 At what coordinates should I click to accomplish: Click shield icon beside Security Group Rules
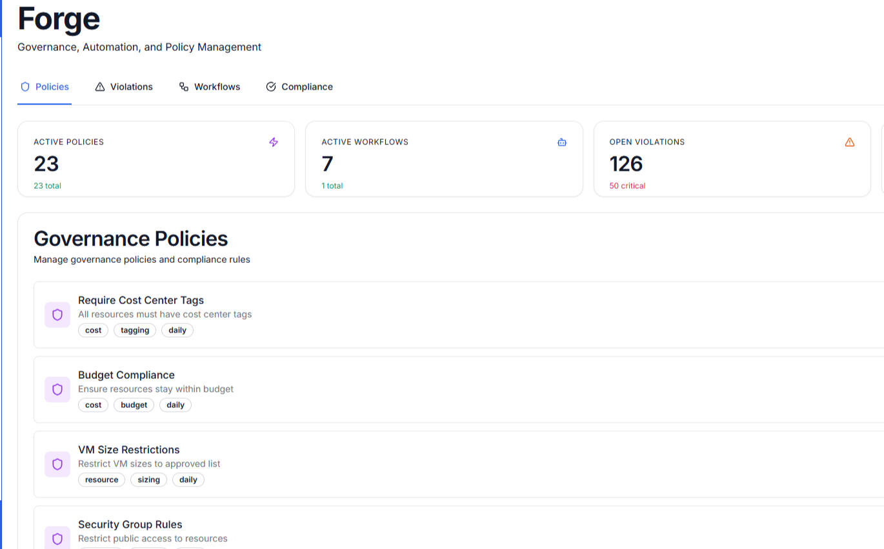[57, 538]
